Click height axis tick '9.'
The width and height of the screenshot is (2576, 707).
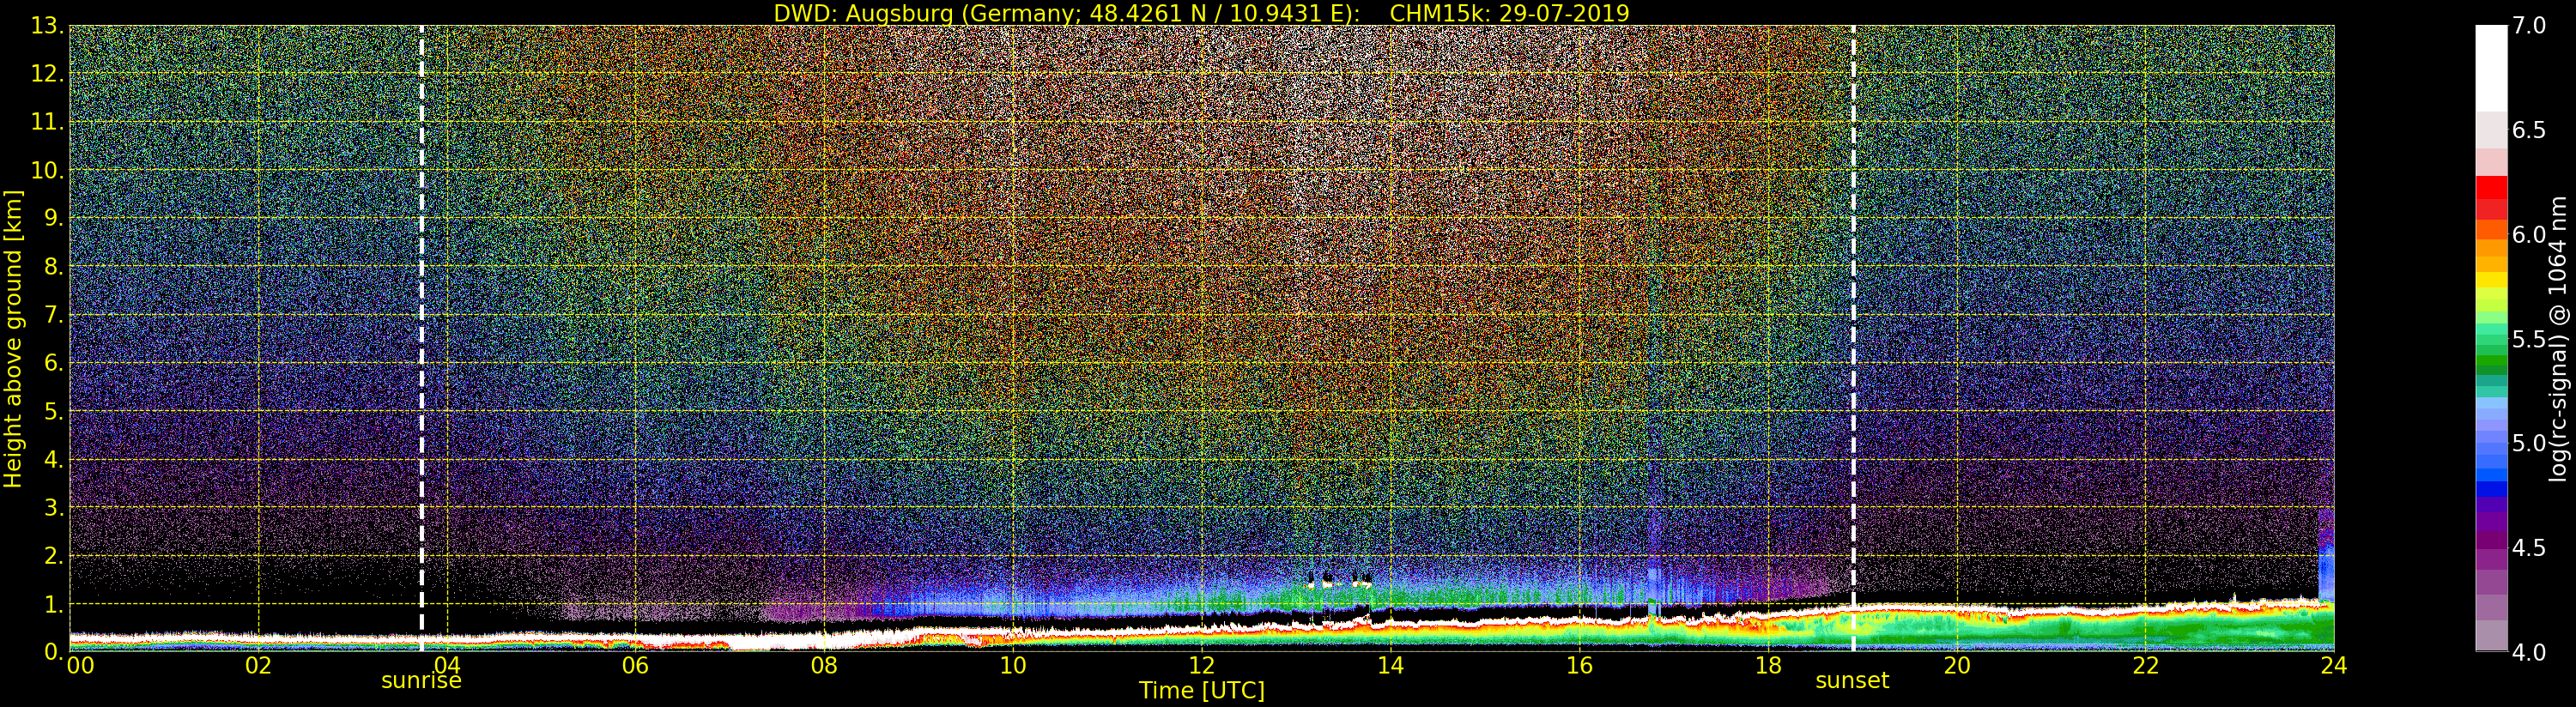click(54, 218)
